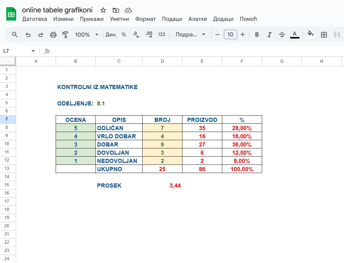Screen dimensions: 344x263
Task: Open the Формат menu
Action: (x=145, y=19)
